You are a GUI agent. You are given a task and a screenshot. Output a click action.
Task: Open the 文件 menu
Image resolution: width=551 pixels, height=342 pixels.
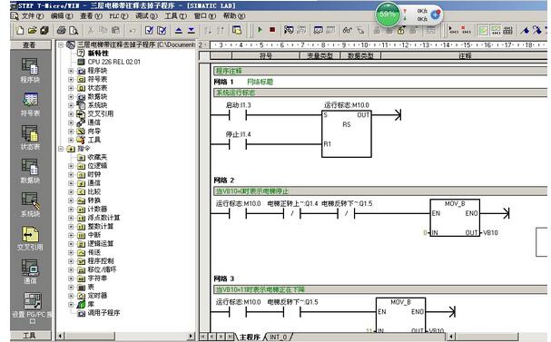32,15
